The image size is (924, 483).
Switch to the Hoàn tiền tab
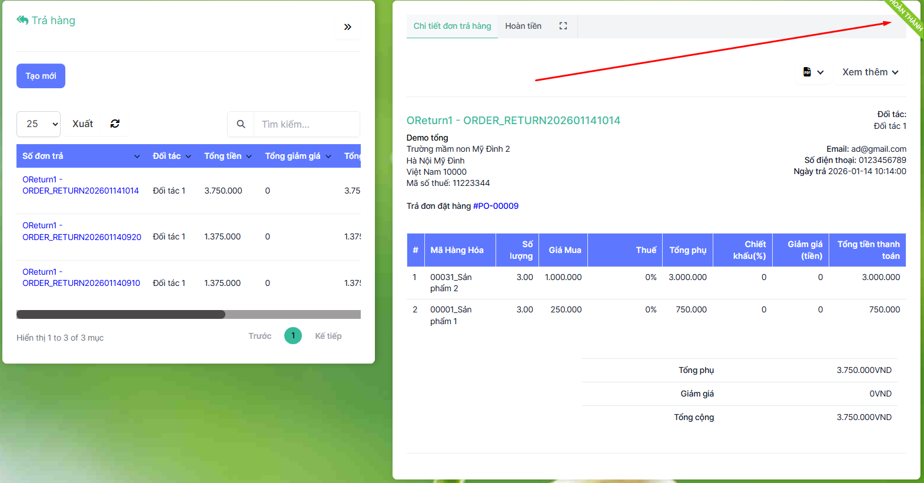(x=523, y=26)
